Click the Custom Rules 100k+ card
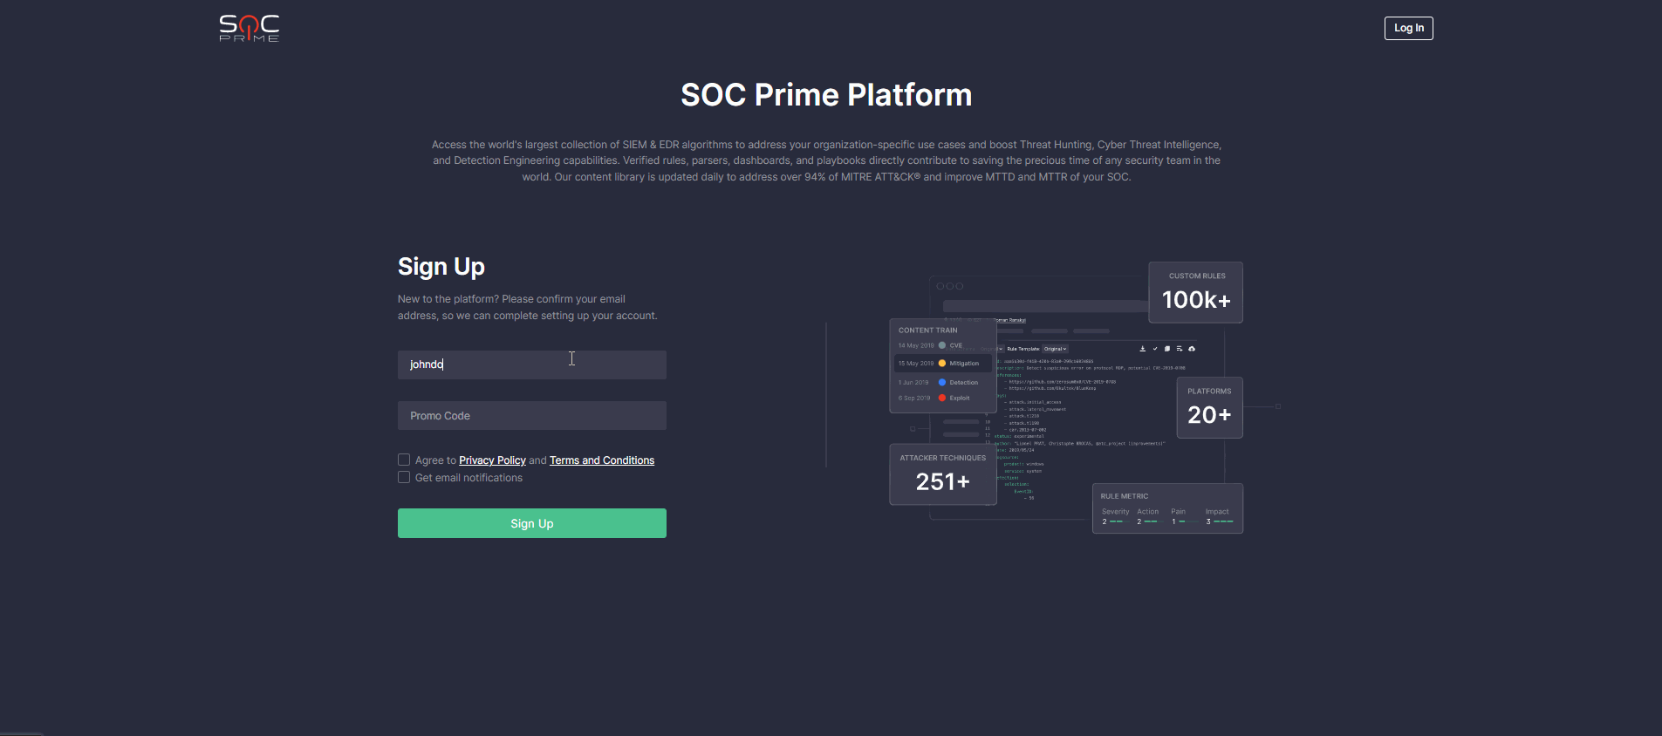The height and width of the screenshot is (736, 1662). (1195, 293)
